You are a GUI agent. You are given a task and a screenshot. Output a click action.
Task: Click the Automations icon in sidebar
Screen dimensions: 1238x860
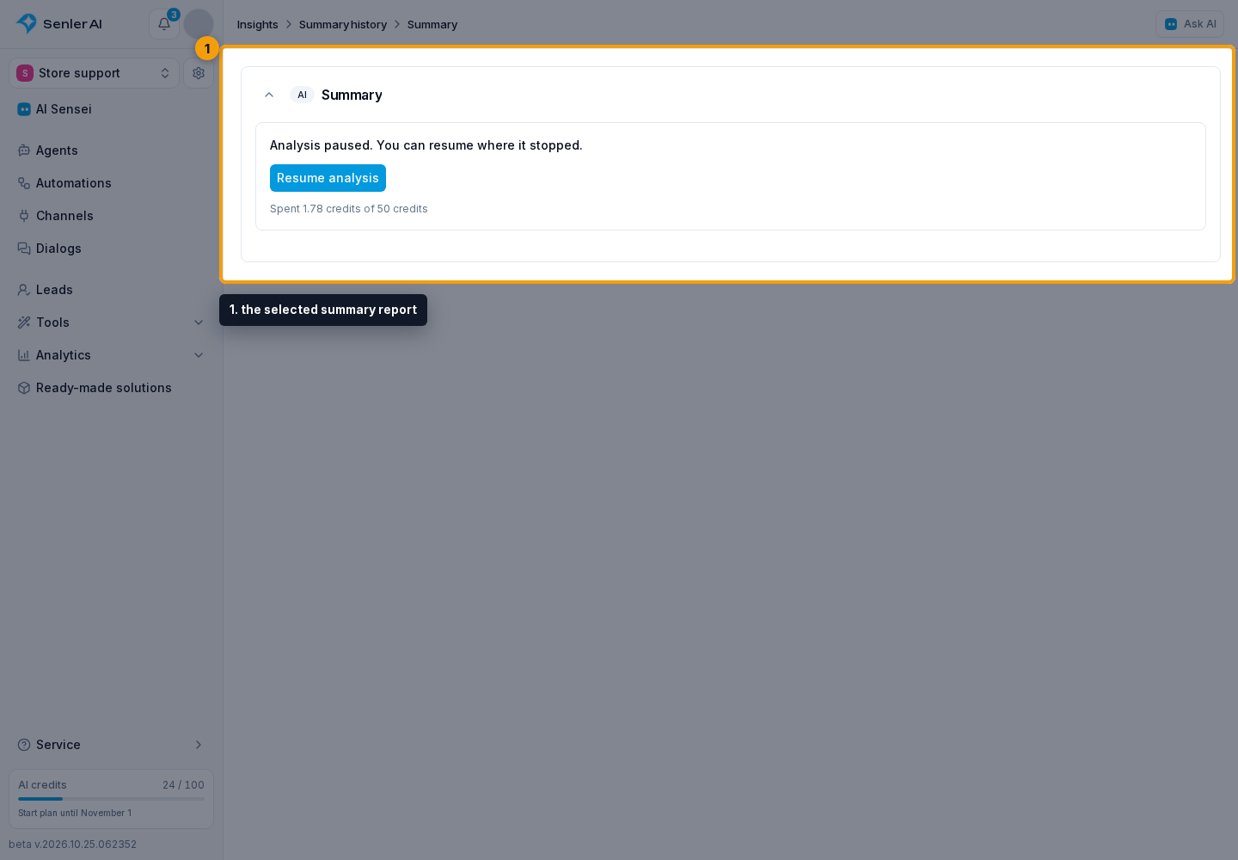tap(24, 183)
